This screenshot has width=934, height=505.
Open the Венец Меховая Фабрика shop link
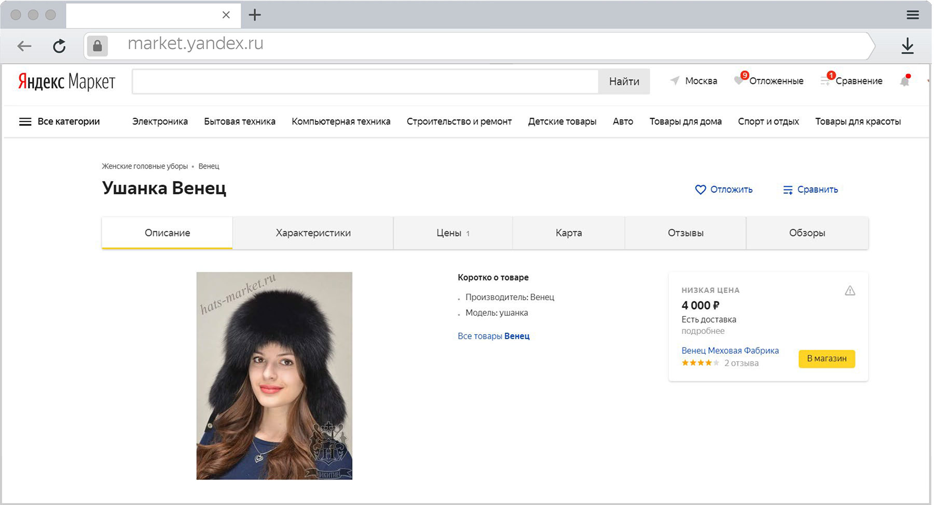tap(730, 350)
